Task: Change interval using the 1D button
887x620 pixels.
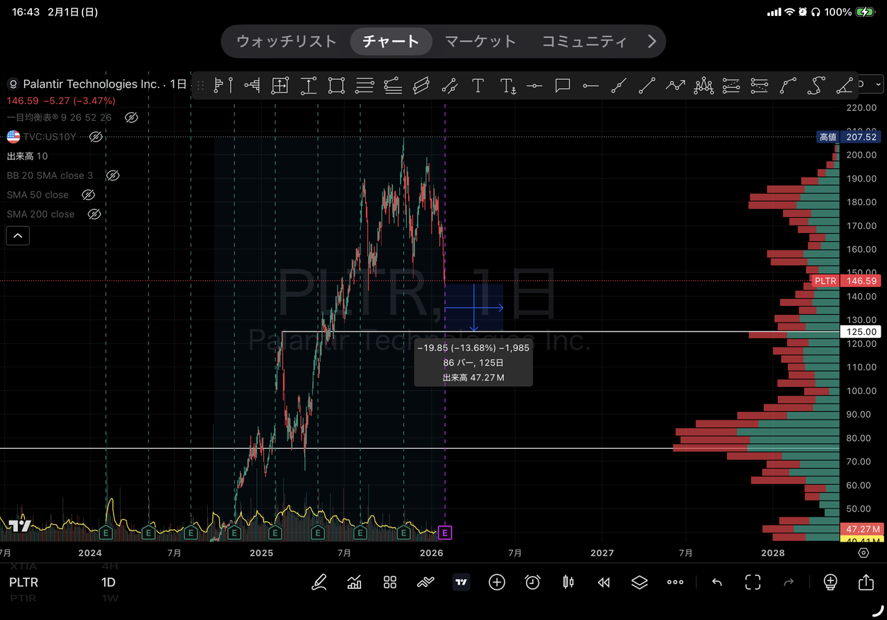Action: pyautogui.click(x=108, y=583)
